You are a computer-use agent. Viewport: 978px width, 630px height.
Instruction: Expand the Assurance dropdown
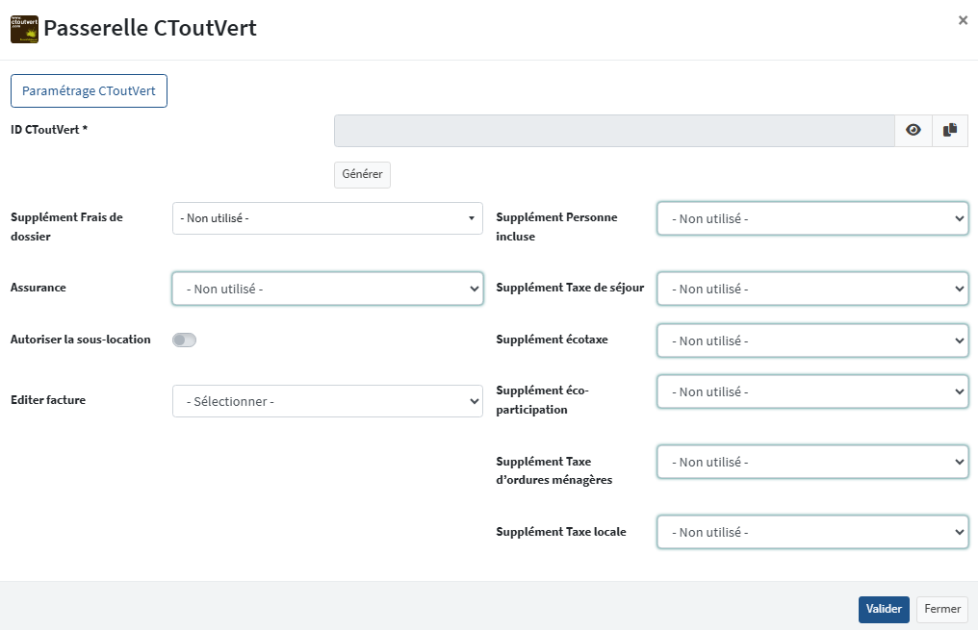pos(327,289)
